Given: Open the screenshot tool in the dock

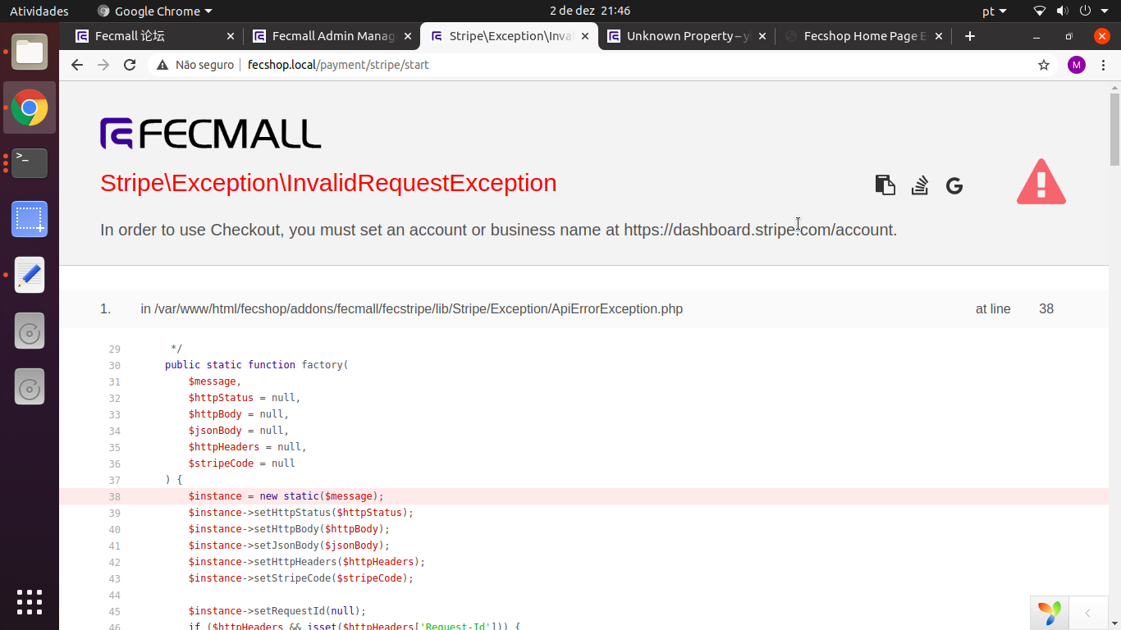Looking at the screenshot, I should [30, 219].
